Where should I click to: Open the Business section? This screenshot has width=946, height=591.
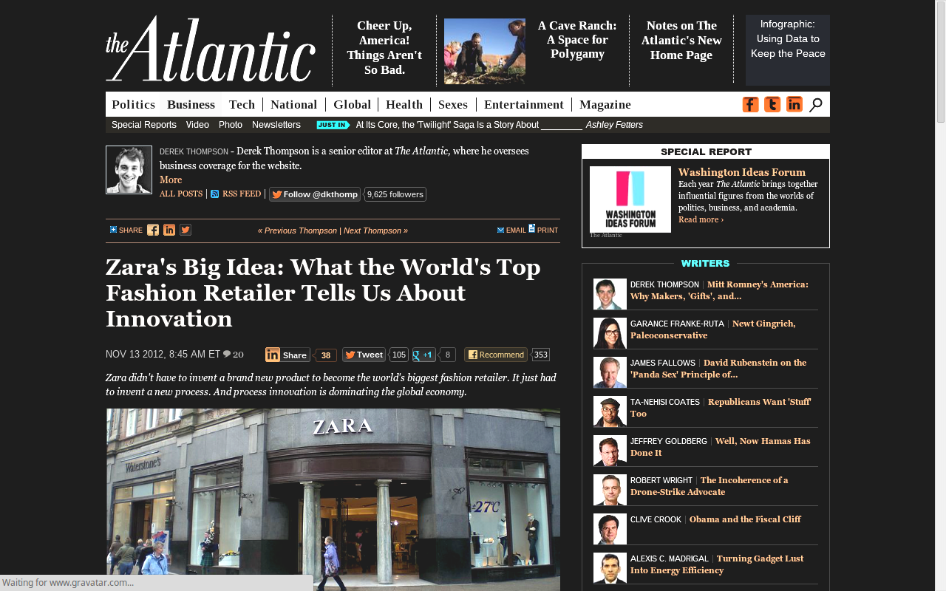pos(191,104)
